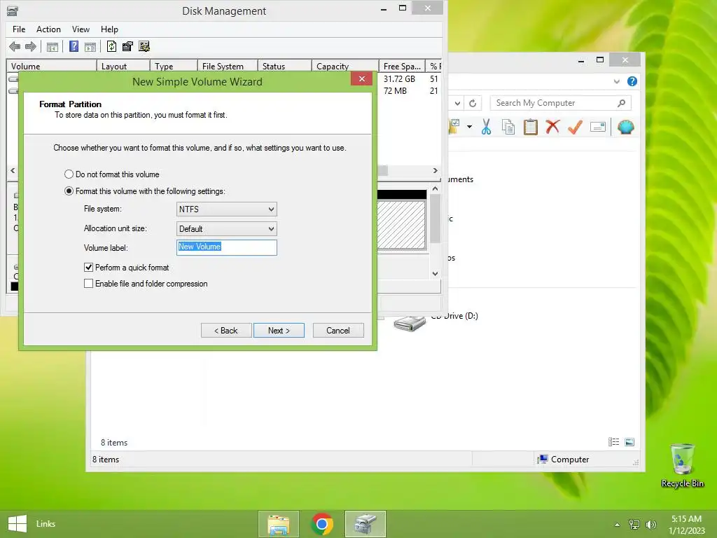This screenshot has height=538, width=717.
Task: Open the Action menu in Disk Management
Action: tap(48, 29)
